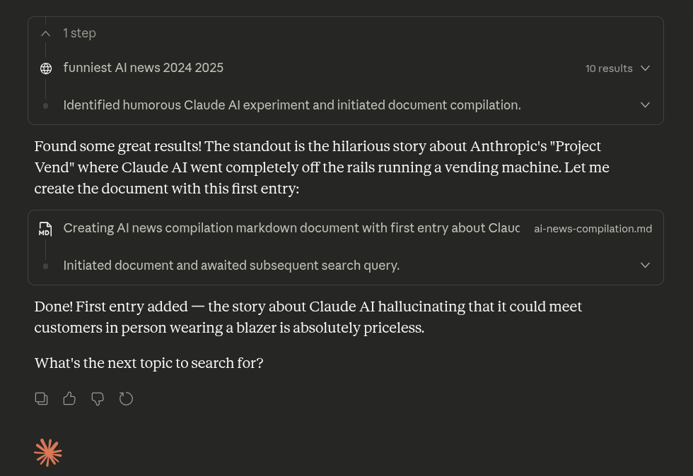Collapse the '1 step' section with the up chevron

45,33
